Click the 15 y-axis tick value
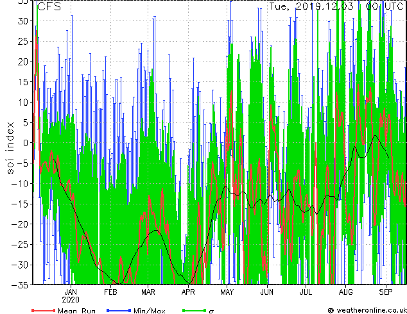Viewport: 407px width, 314px height. [x=22, y=82]
